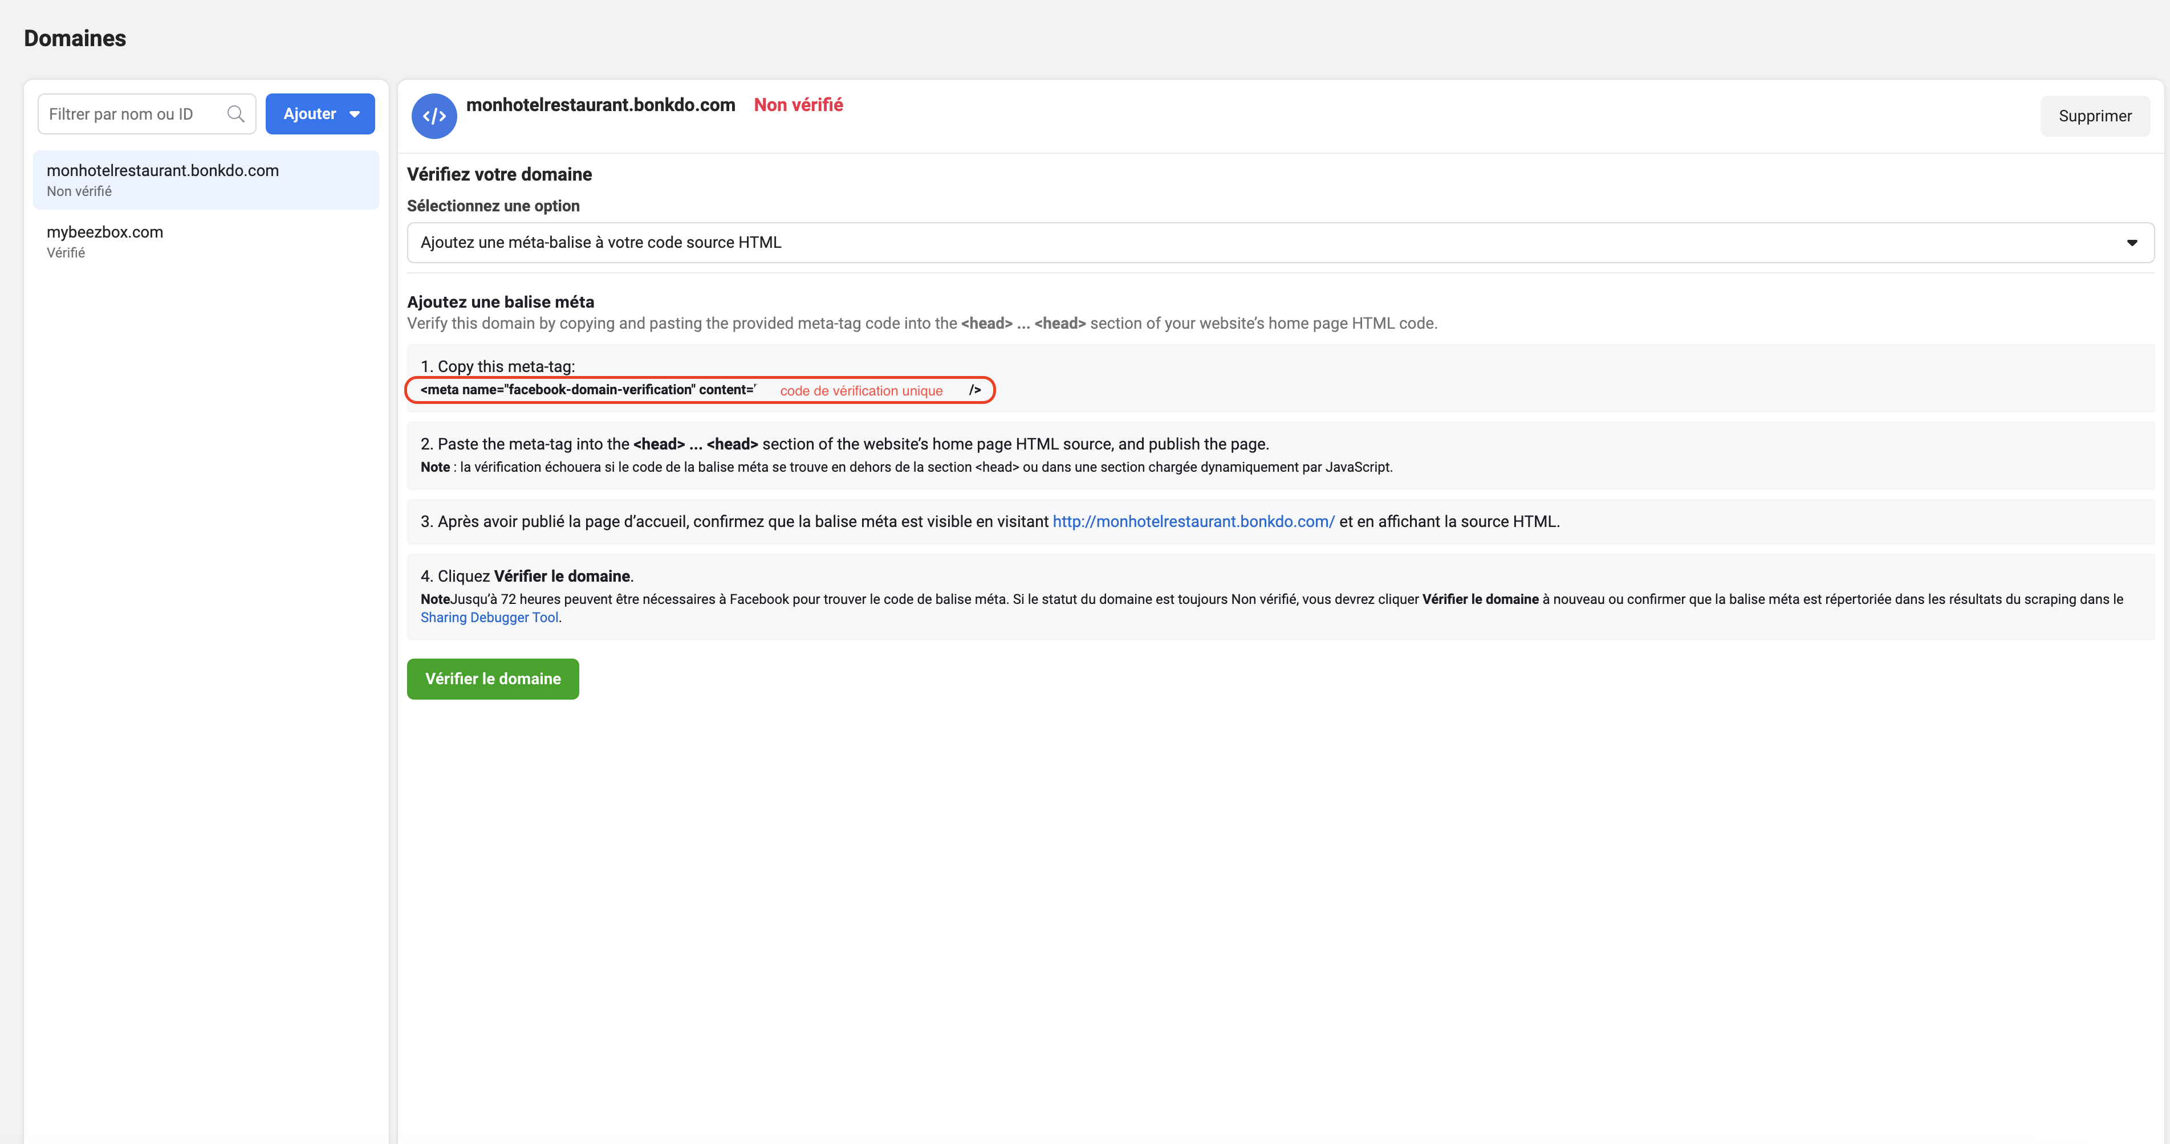Open the Sharing Debugger Tool link
Screen dimensions: 2170x1144
pos(489,617)
